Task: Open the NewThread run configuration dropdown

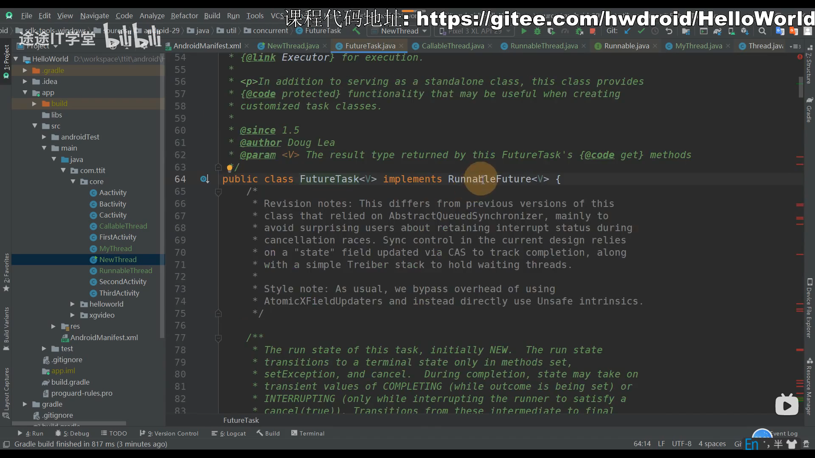Action: (x=399, y=31)
